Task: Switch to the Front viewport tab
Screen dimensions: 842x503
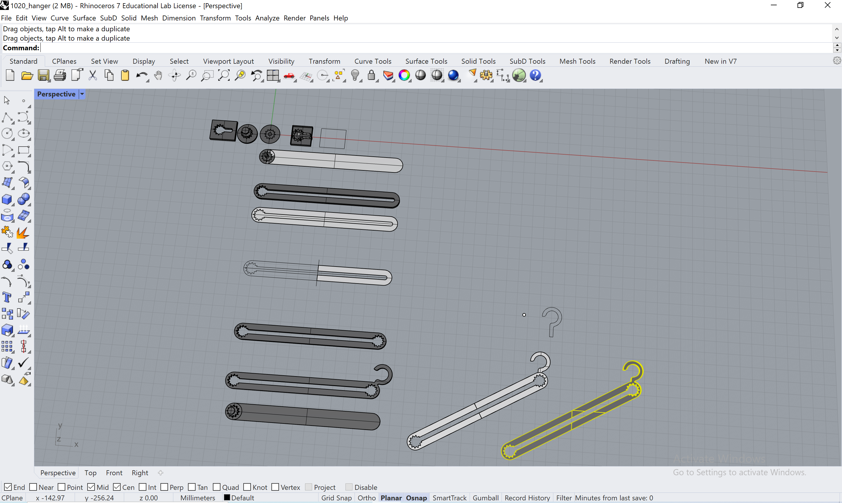Action: coord(114,473)
